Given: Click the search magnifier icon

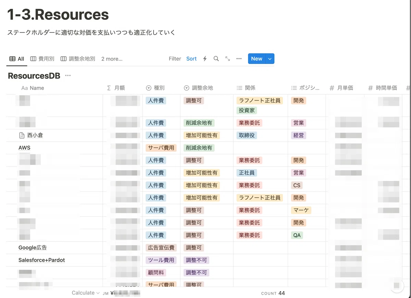Looking at the screenshot, I should click(216, 59).
